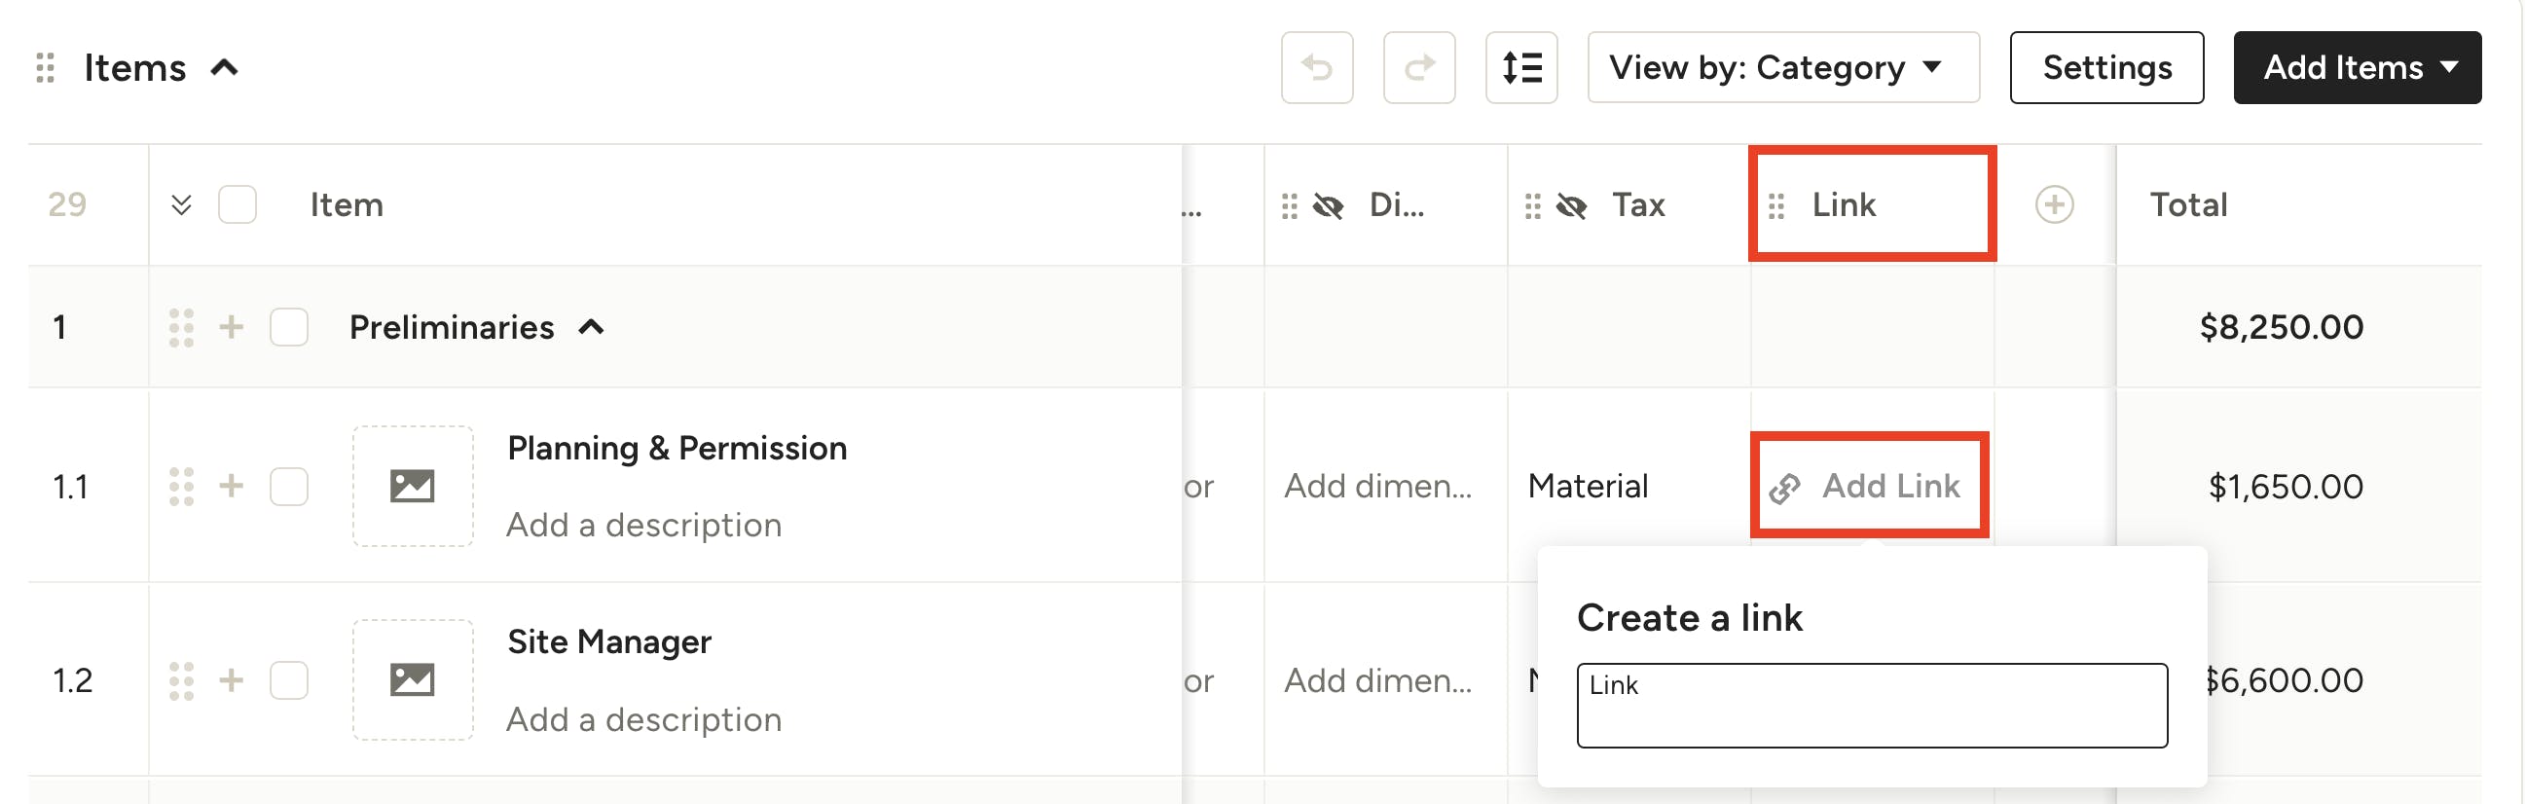
Task: Collapse the Preliminaries category chevron
Action: coord(591,327)
